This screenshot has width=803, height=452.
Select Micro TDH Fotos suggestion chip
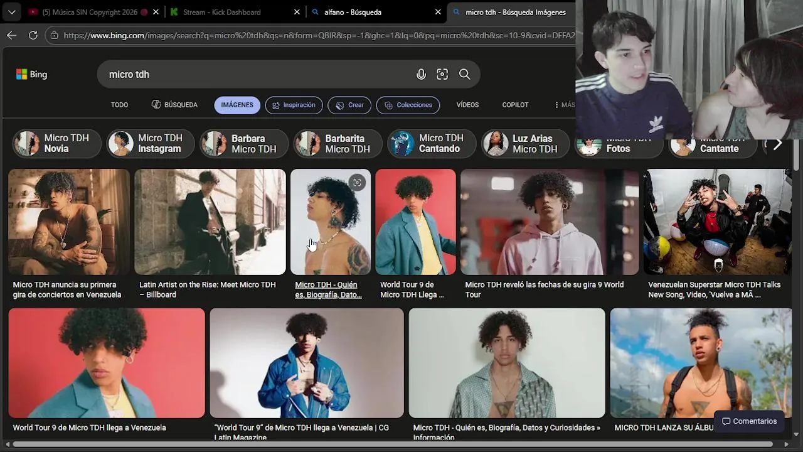coord(619,148)
